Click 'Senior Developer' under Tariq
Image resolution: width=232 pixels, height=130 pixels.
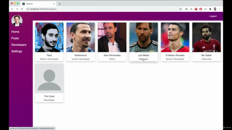point(49,59)
